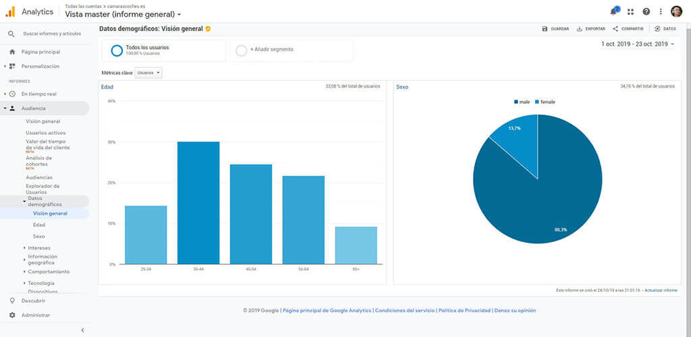Click Actualizar informe link
The width and height of the screenshot is (691, 337).
point(661,290)
